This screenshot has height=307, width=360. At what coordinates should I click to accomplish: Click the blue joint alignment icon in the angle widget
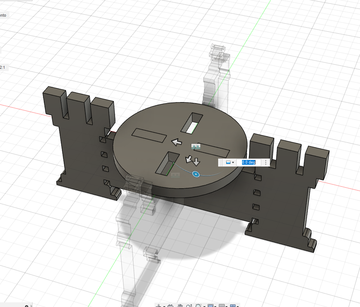click(x=228, y=163)
